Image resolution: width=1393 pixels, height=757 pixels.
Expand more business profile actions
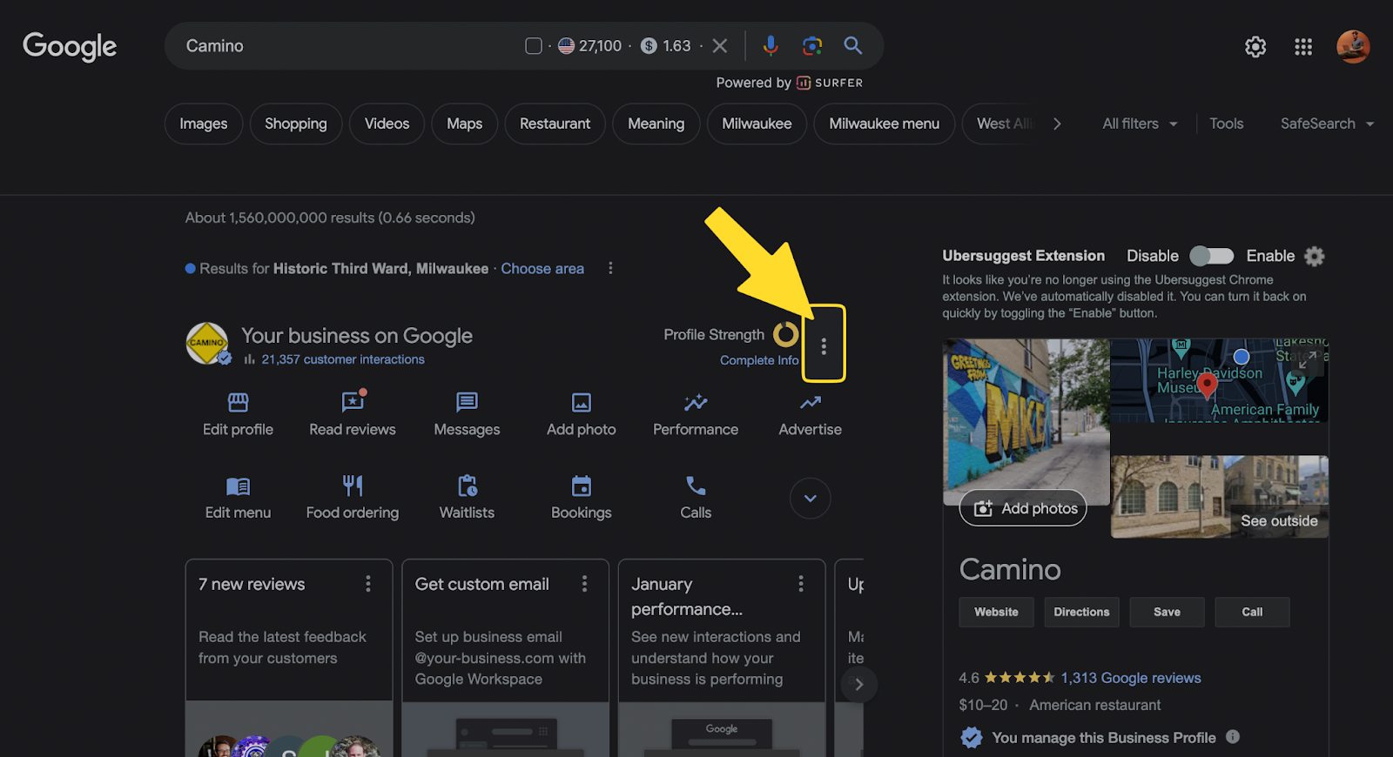tap(811, 499)
